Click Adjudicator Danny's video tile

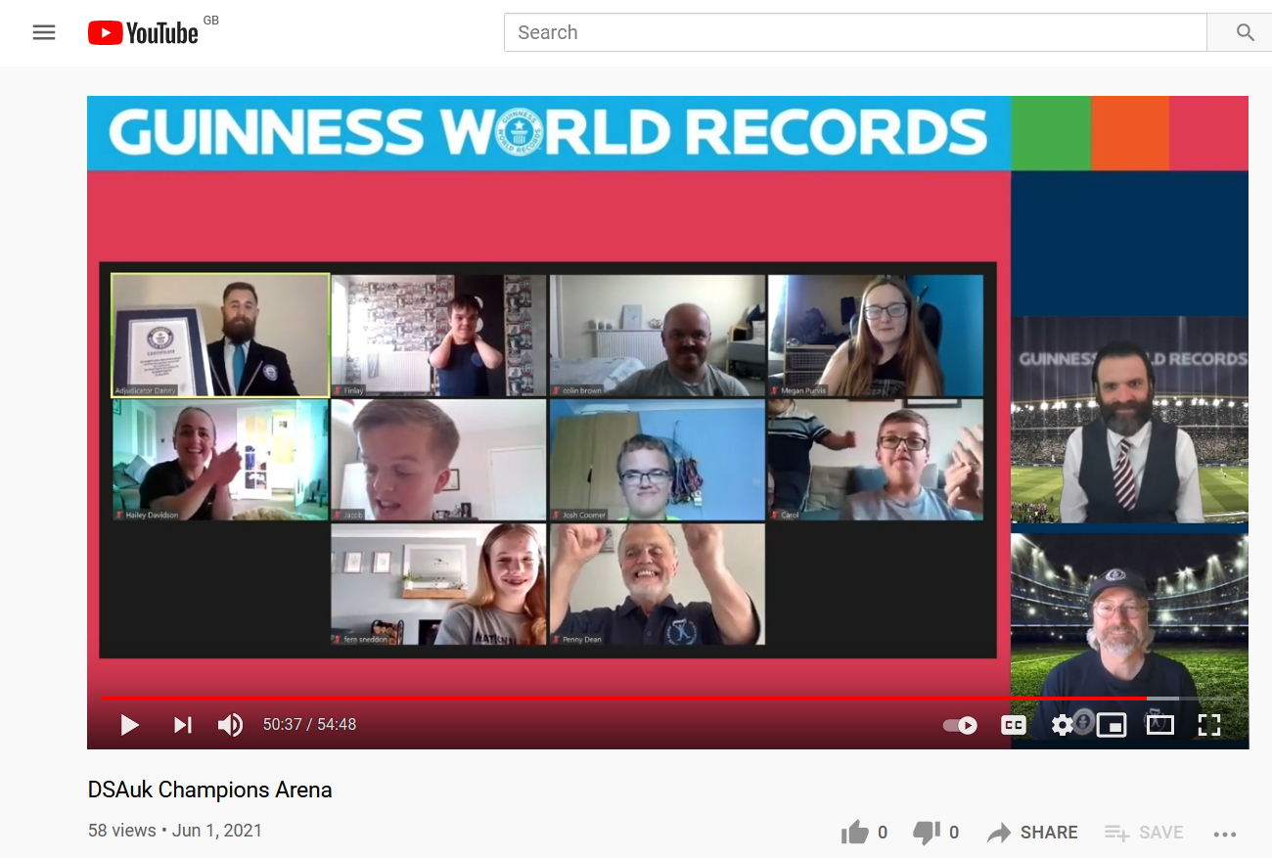(220, 335)
